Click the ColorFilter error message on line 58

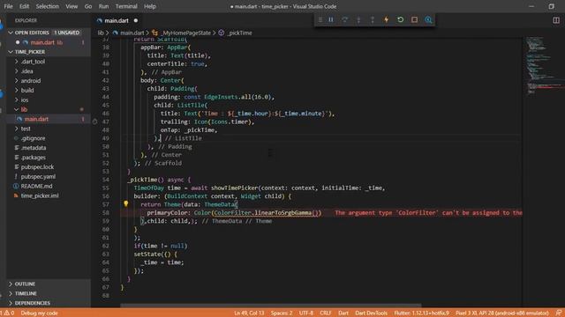(x=428, y=213)
